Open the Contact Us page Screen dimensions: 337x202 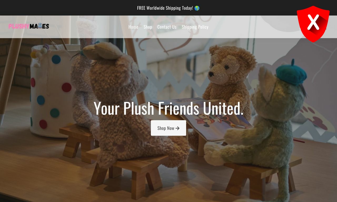(x=167, y=27)
